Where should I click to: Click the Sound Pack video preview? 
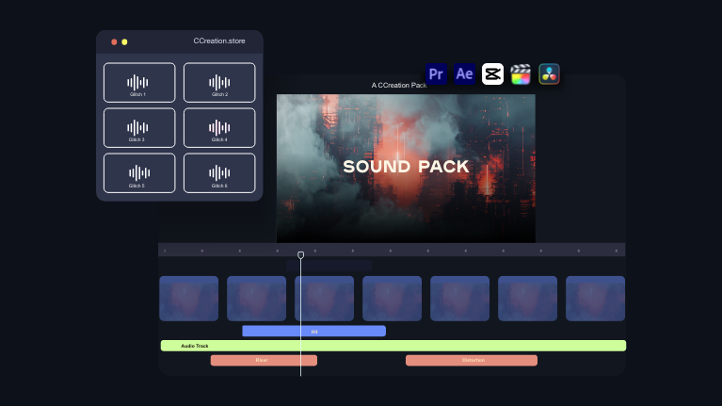(x=406, y=168)
